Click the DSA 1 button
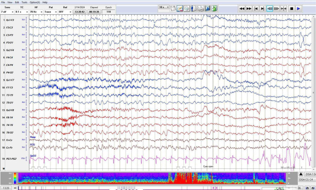316x190 pixels. tap(310, 174)
